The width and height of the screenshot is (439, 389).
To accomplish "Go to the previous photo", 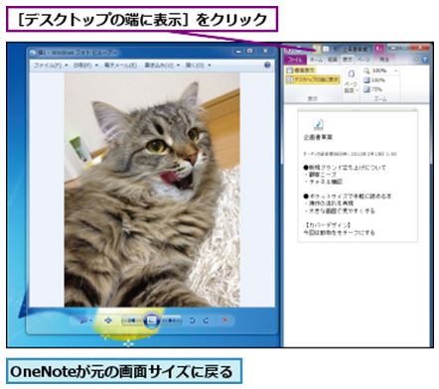I will pyautogui.click(x=132, y=321).
